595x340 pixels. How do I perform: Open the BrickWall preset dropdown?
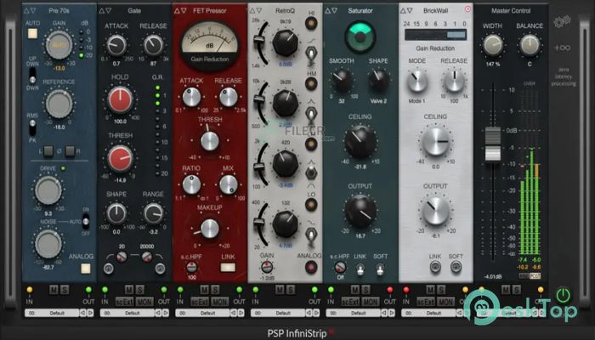(x=428, y=313)
